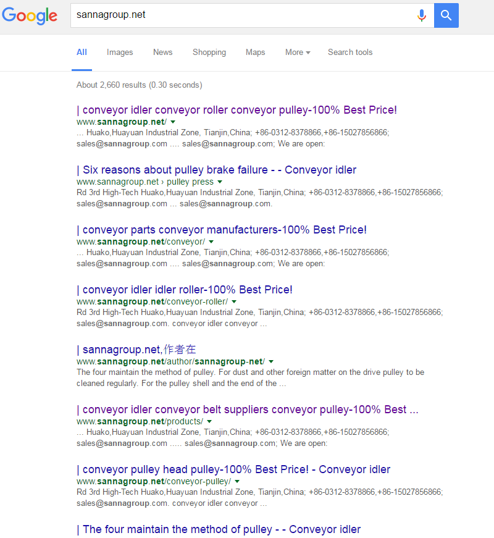Activate voice search microphone icon
Viewport: 494px width, 538px height.
coord(422,15)
